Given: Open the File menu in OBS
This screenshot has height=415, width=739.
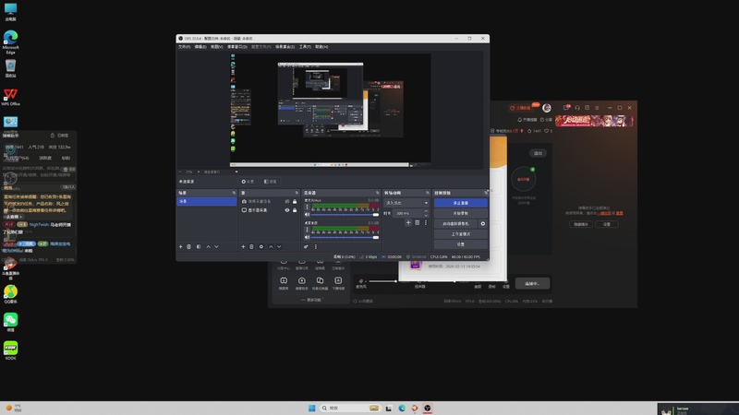Looking at the screenshot, I should [184, 46].
